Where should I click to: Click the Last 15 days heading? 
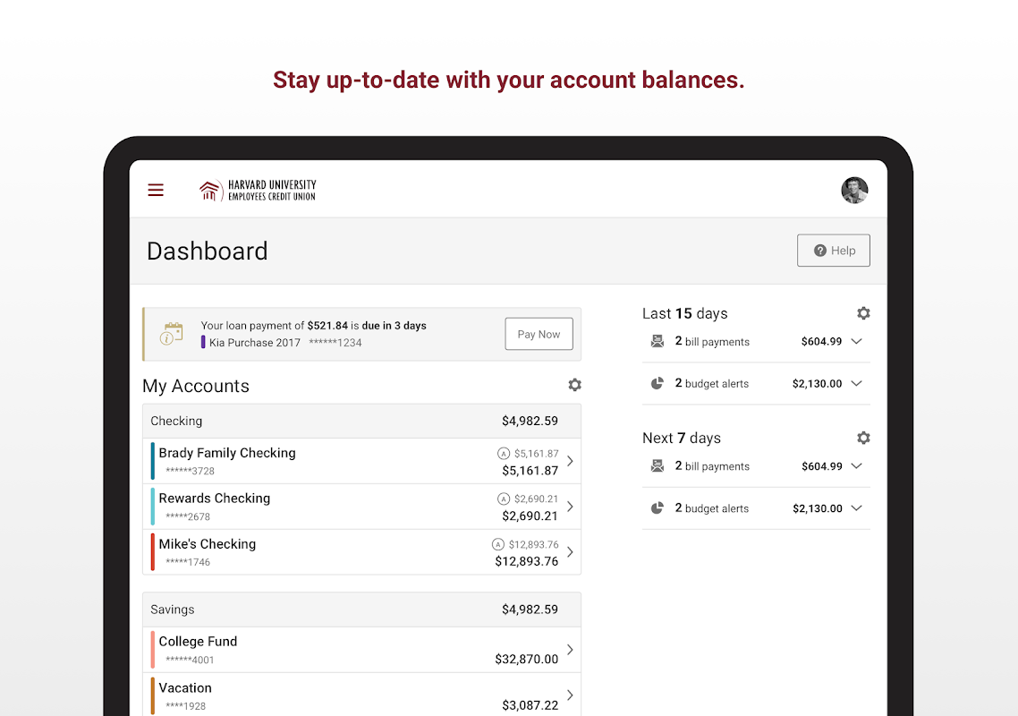coord(685,313)
